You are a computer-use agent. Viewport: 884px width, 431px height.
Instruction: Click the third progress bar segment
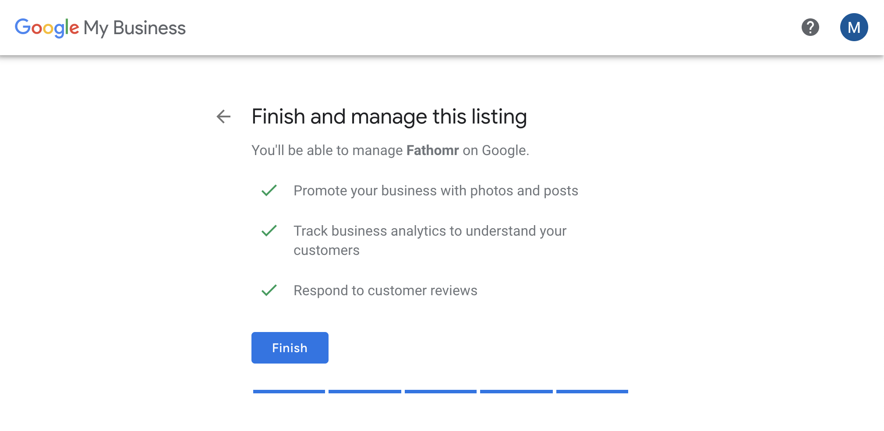pyautogui.click(x=441, y=392)
